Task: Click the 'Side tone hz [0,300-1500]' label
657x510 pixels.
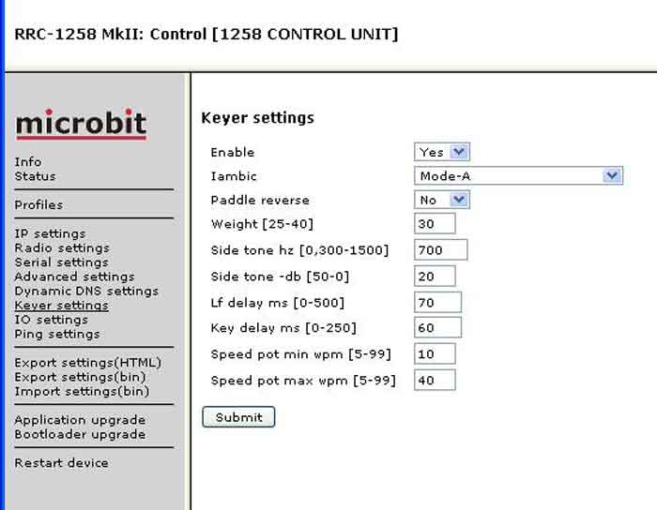Action: pyautogui.click(x=299, y=250)
